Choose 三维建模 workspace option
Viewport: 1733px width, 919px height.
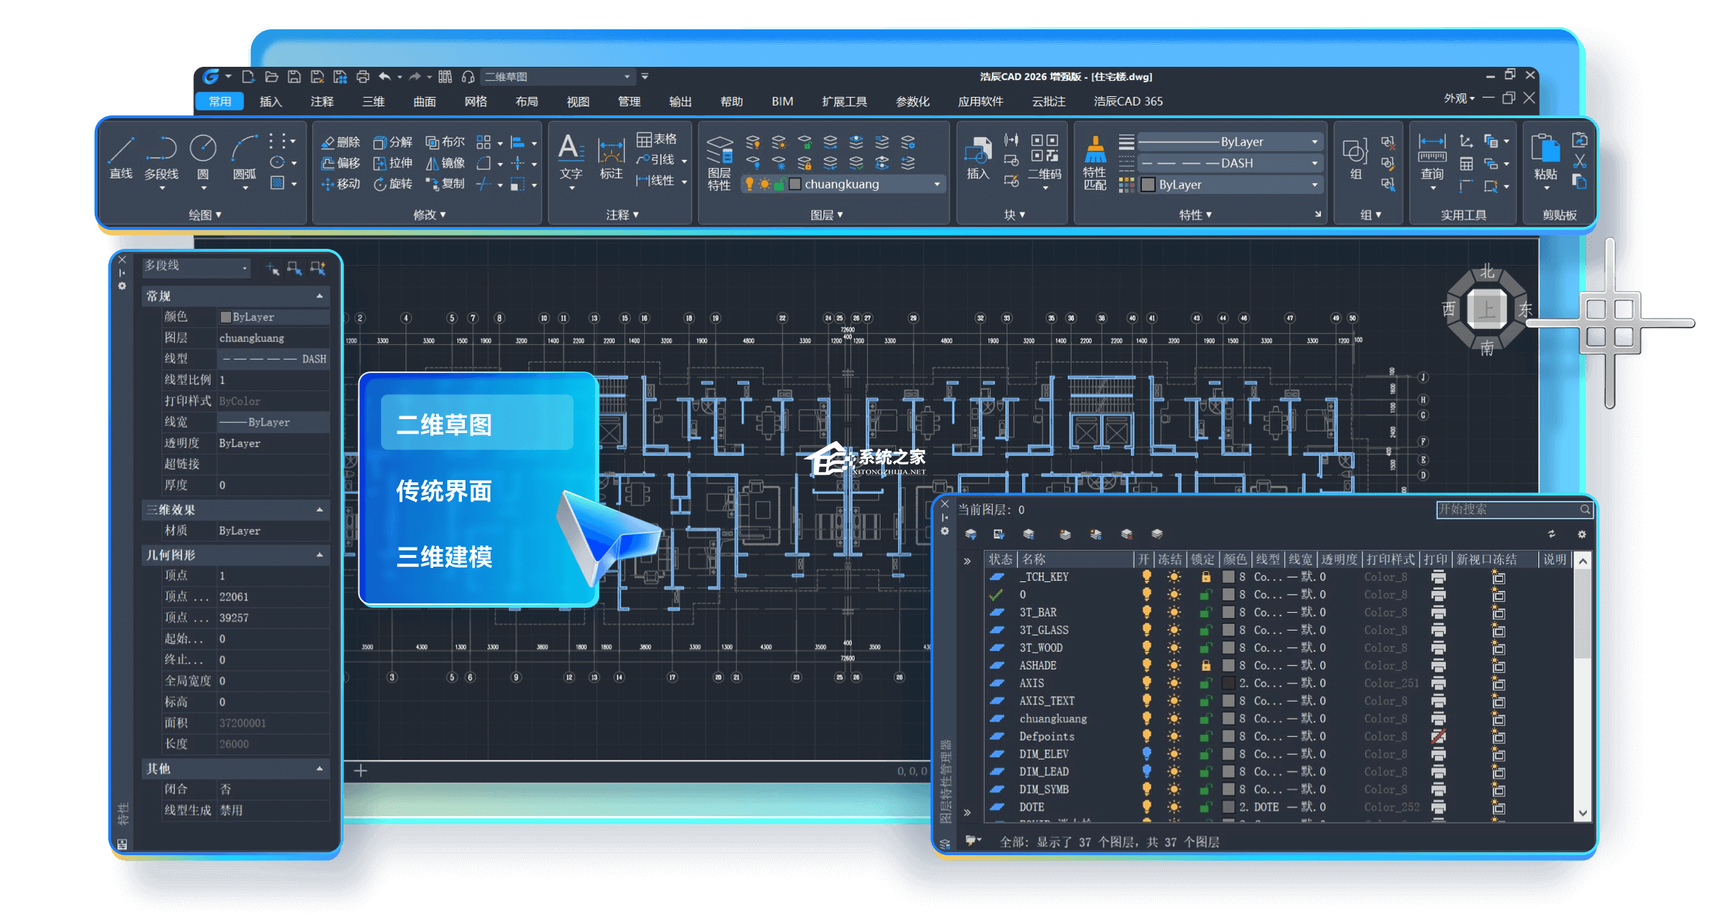click(x=444, y=556)
